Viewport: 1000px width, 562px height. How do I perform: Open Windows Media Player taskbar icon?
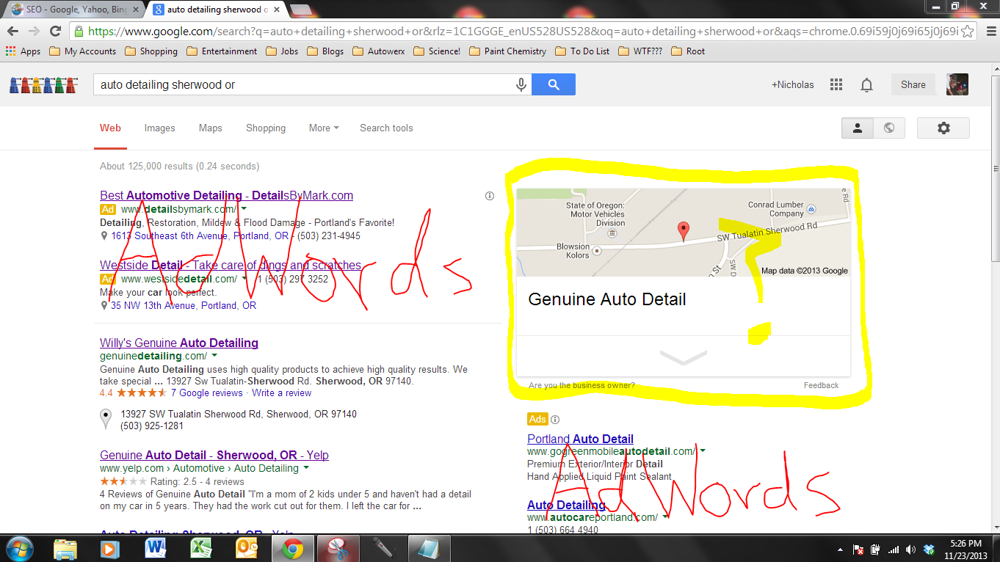click(110, 548)
